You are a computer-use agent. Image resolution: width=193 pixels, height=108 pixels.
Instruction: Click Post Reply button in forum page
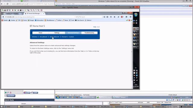10,96
